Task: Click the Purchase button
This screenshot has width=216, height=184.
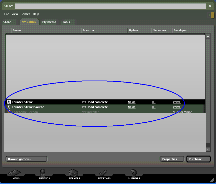Action: click(x=198, y=159)
